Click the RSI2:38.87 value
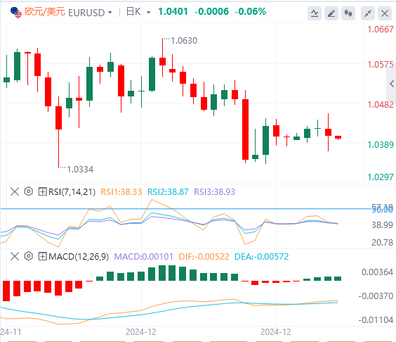Viewport: 396px width, 342px height. click(168, 192)
